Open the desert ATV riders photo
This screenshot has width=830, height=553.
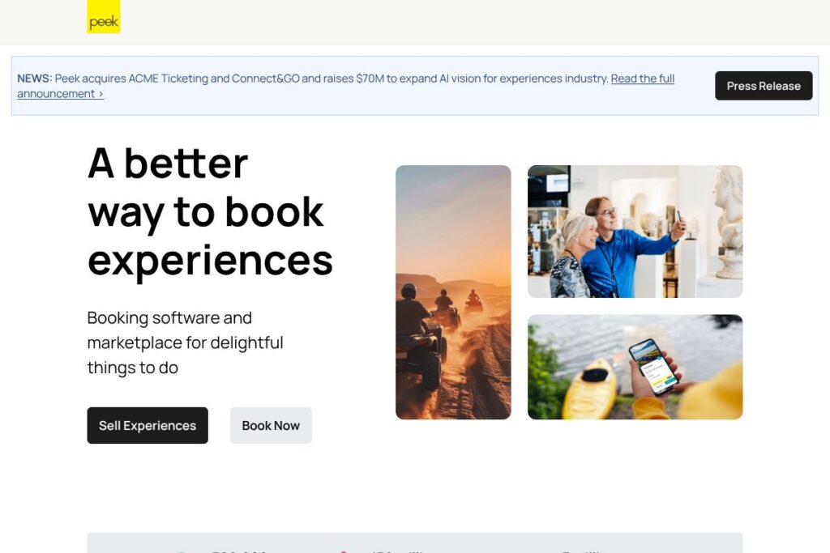(453, 292)
